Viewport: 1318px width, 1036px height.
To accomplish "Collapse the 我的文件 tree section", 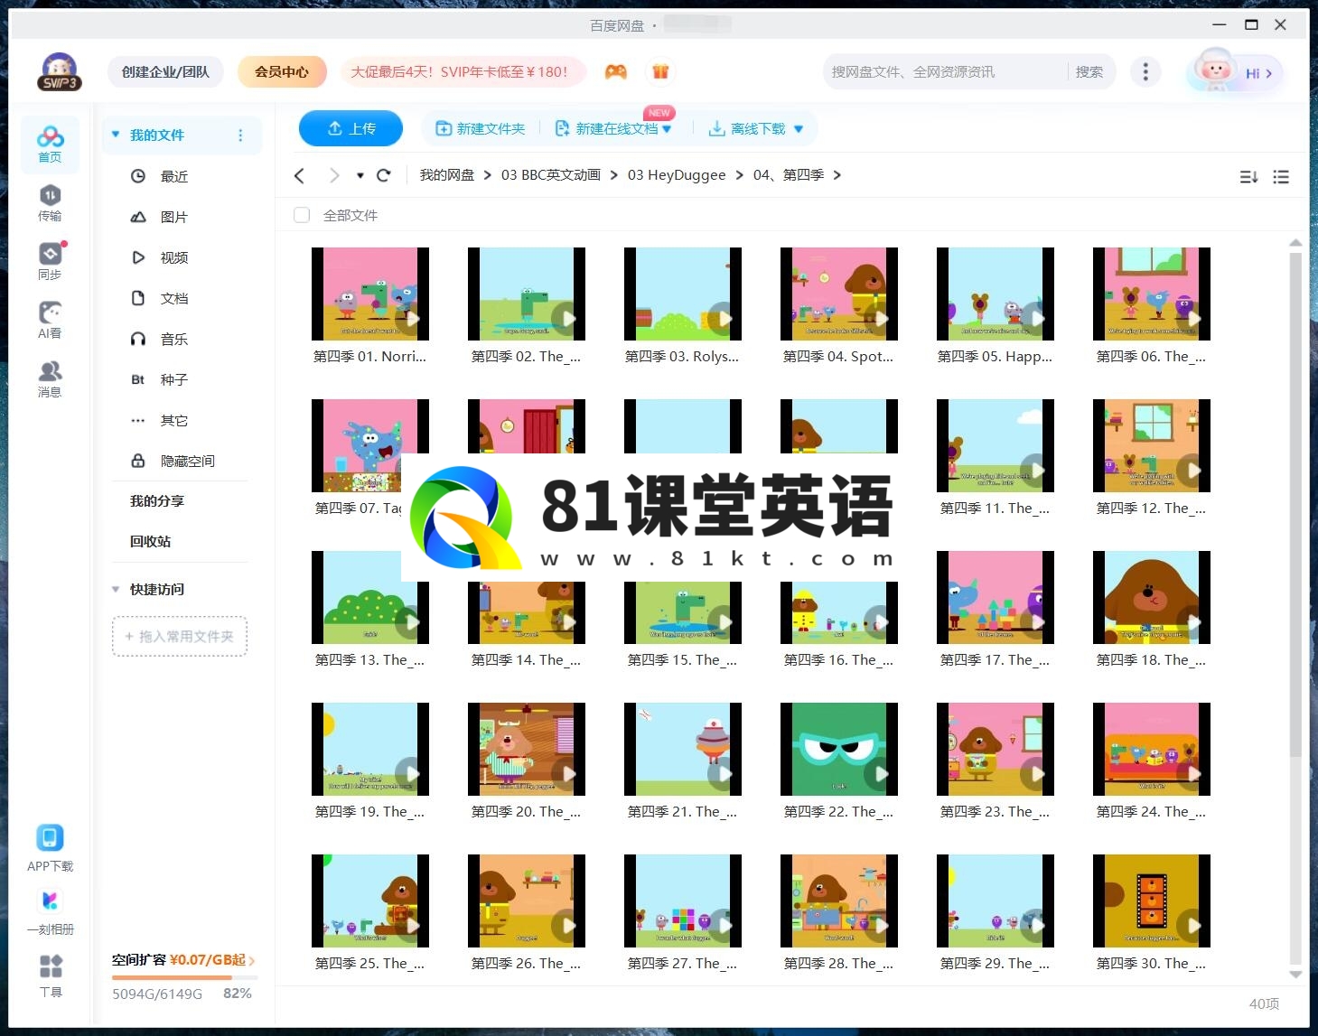I will pyautogui.click(x=116, y=135).
